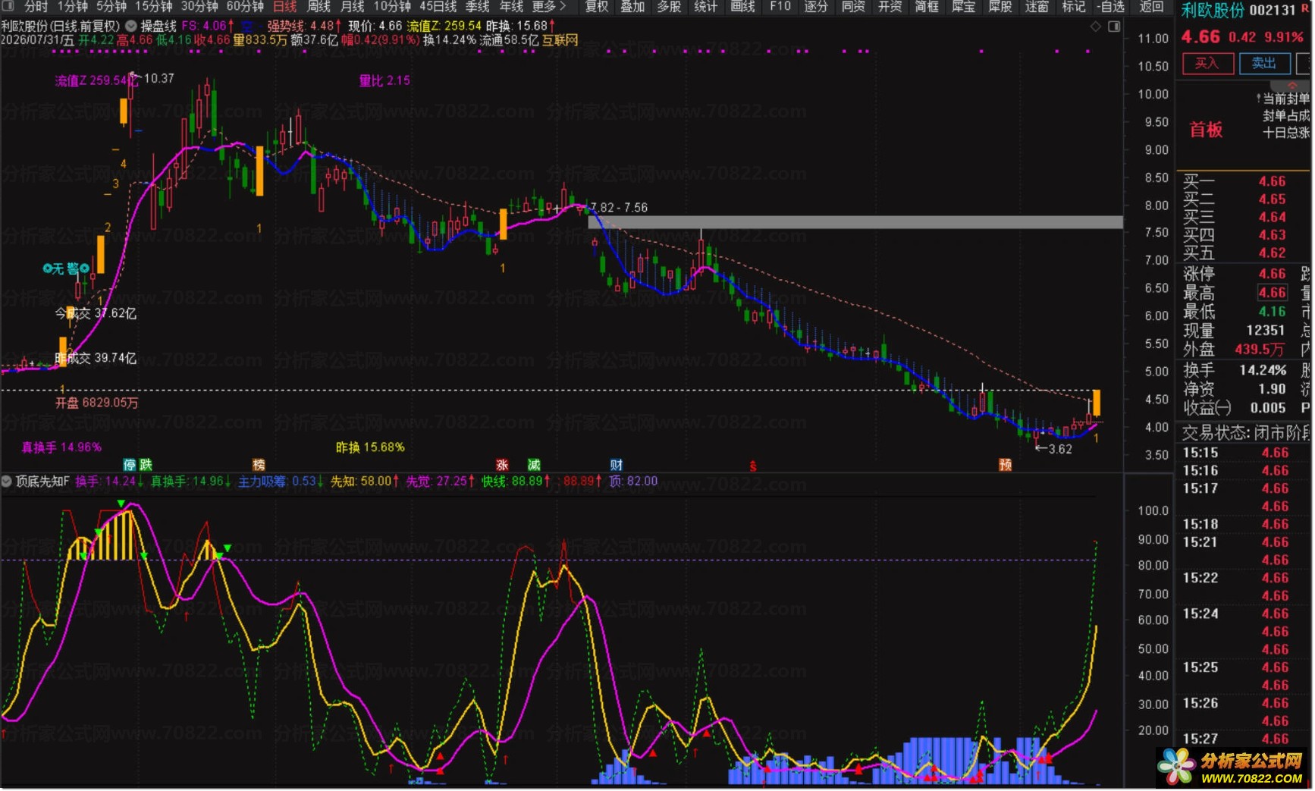Screen dimensions: 1315x791
Task: Click the 犀宝 toolbar button
Action: coord(963,7)
